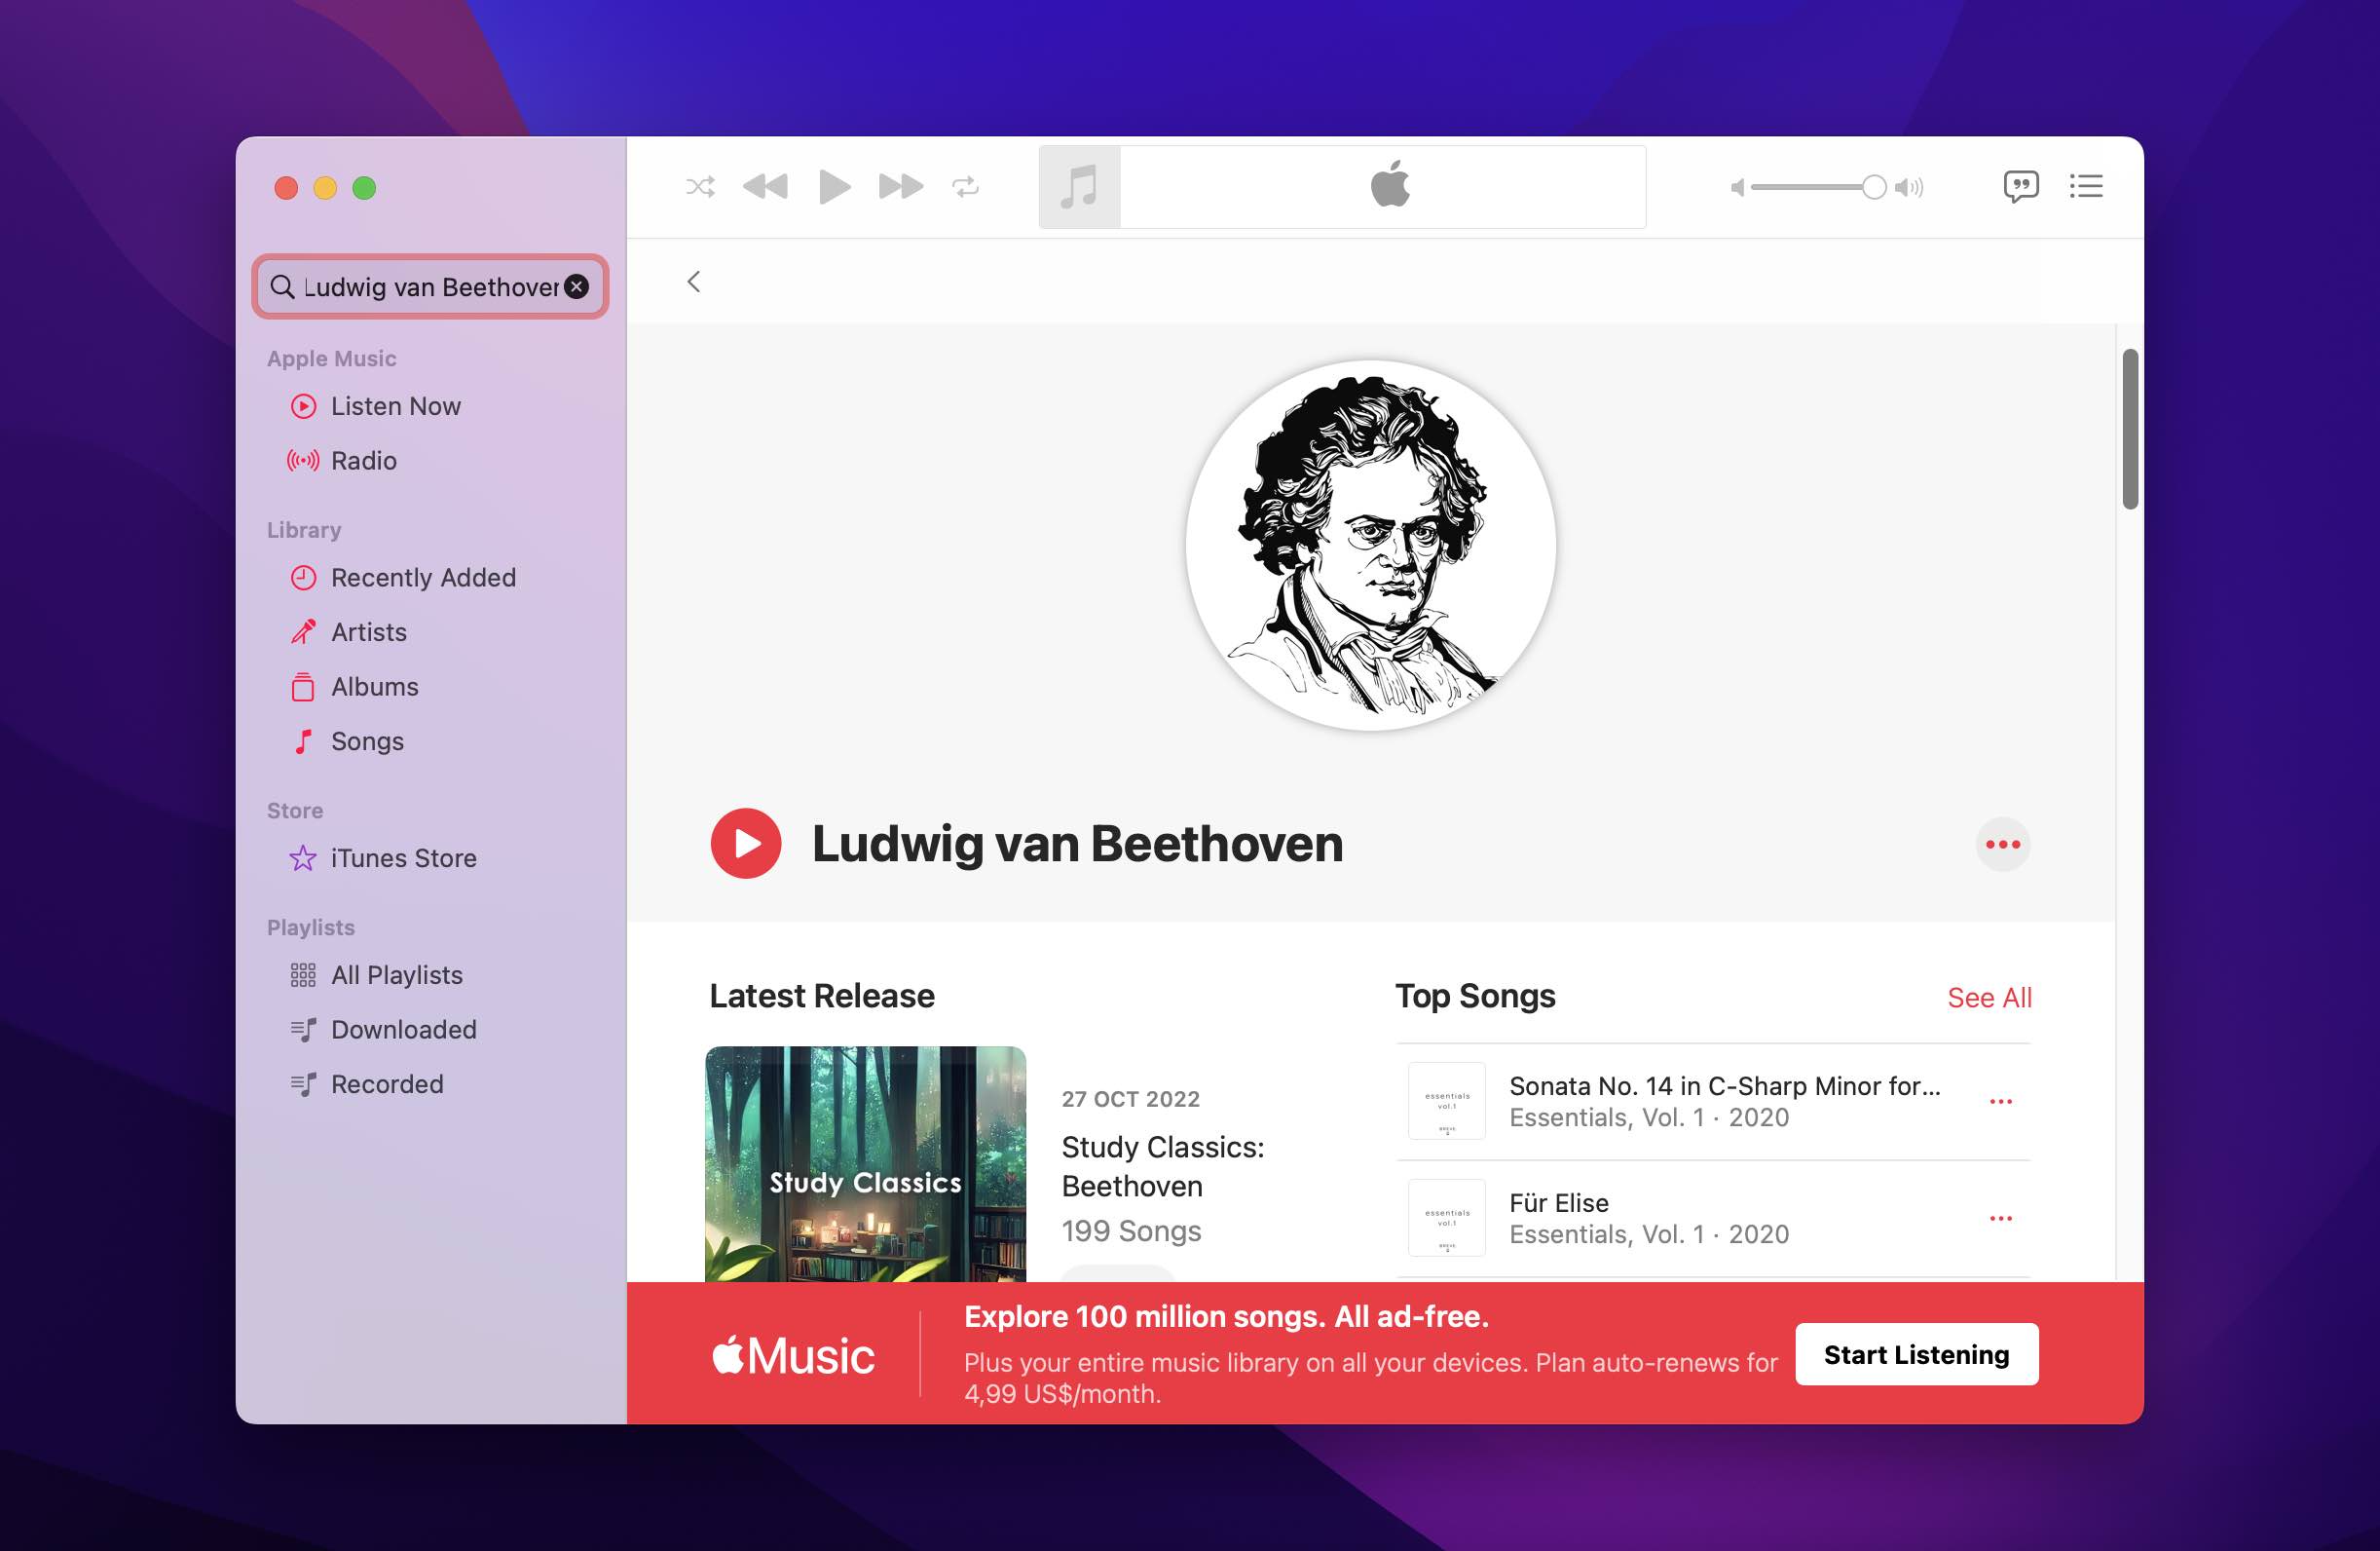Click the shuffle playback icon
This screenshot has height=1551, width=2380.
click(702, 186)
